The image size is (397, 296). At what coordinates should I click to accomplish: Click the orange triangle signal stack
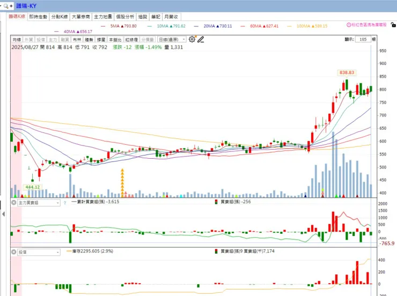[x=122, y=182]
